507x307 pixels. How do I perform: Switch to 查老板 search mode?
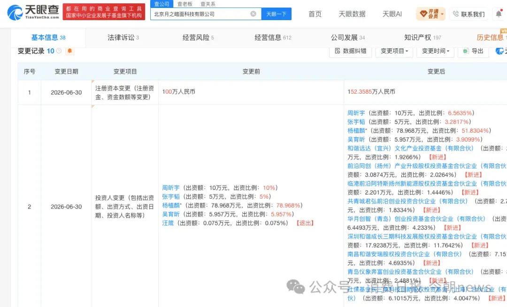tap(185, 4)
